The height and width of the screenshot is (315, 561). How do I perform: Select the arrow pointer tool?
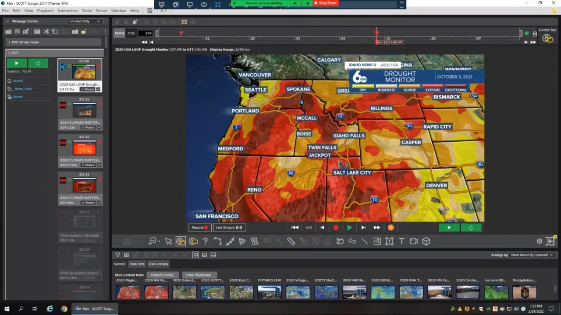tap(168, 241)
